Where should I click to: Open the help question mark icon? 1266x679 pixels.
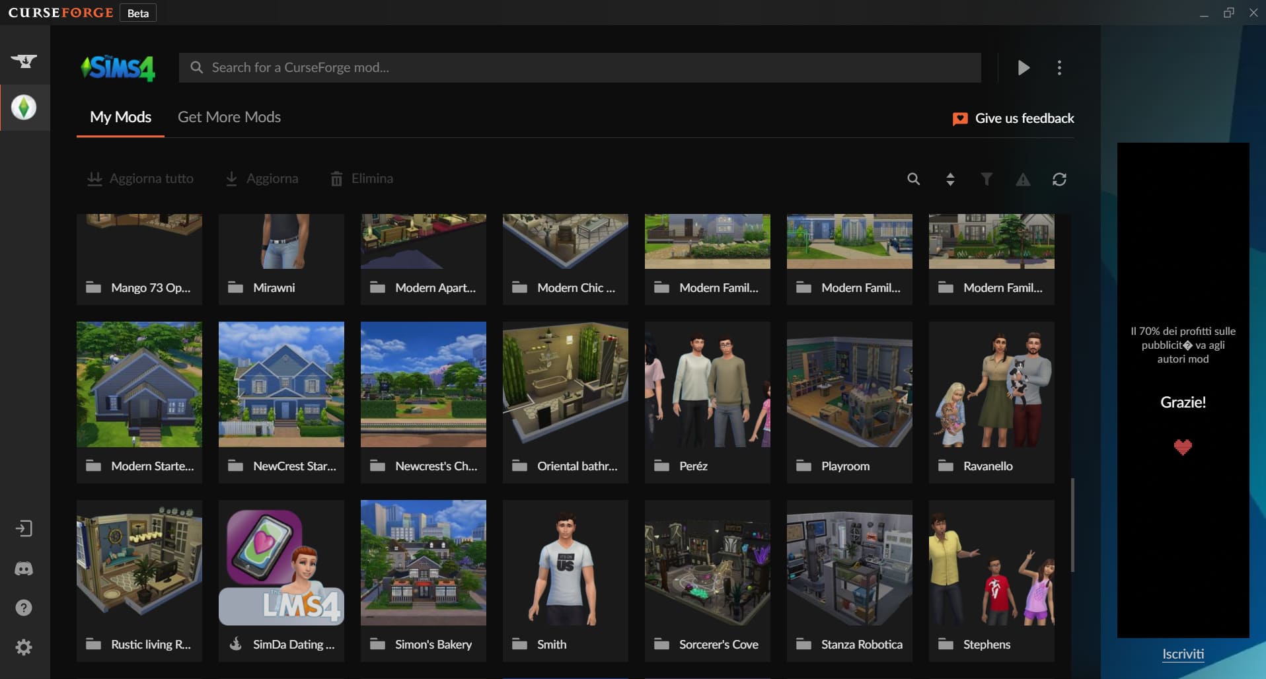(x=24, y=608)
